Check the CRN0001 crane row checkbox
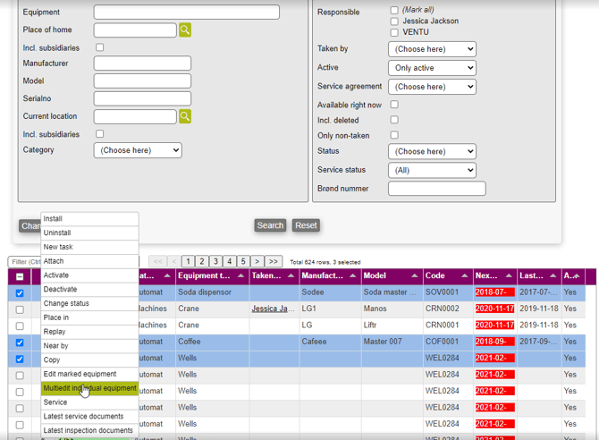 20,326
